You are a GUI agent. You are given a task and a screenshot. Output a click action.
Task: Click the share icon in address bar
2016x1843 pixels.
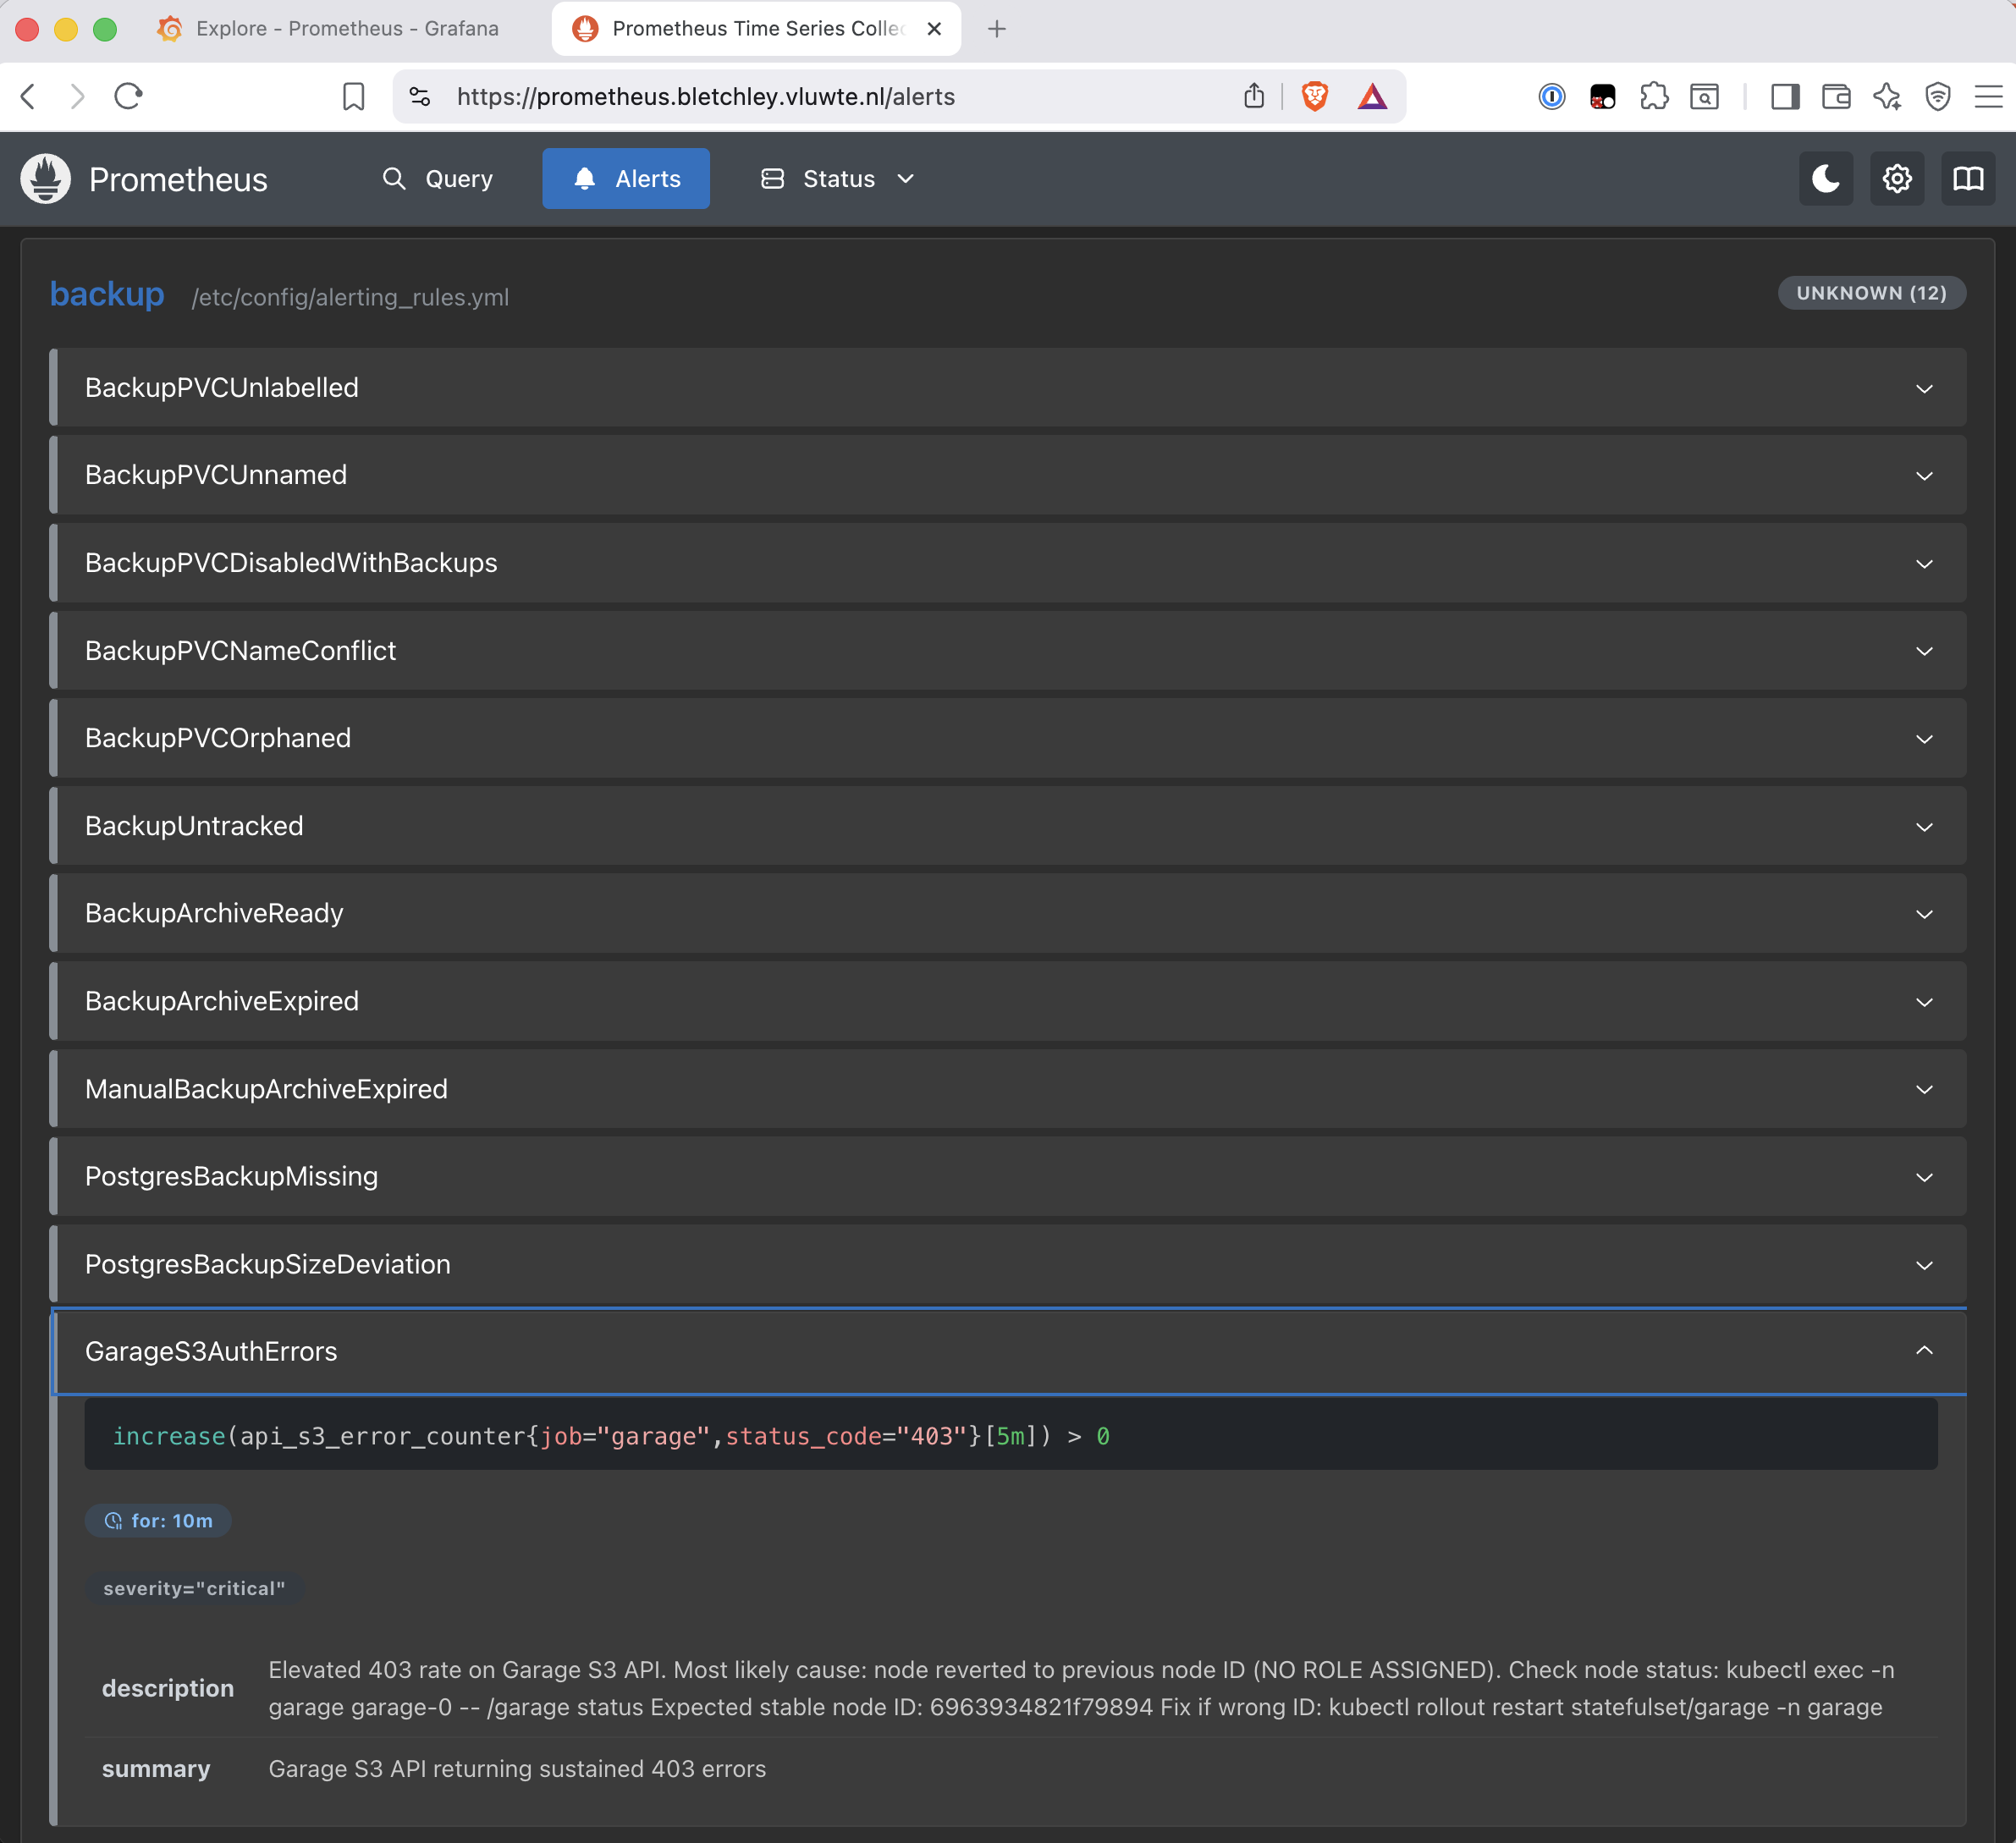pos(1254,97)
